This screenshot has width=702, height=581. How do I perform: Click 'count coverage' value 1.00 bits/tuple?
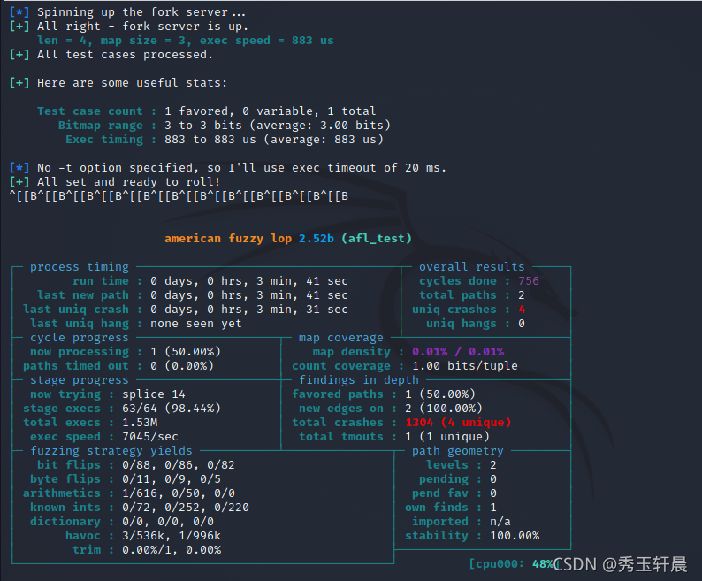tap(465, 366)
